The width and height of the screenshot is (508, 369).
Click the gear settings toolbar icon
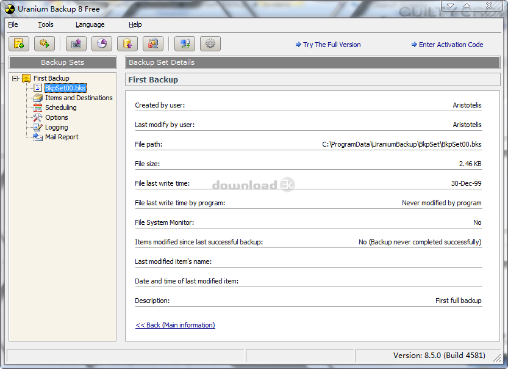tap(210, 44)
